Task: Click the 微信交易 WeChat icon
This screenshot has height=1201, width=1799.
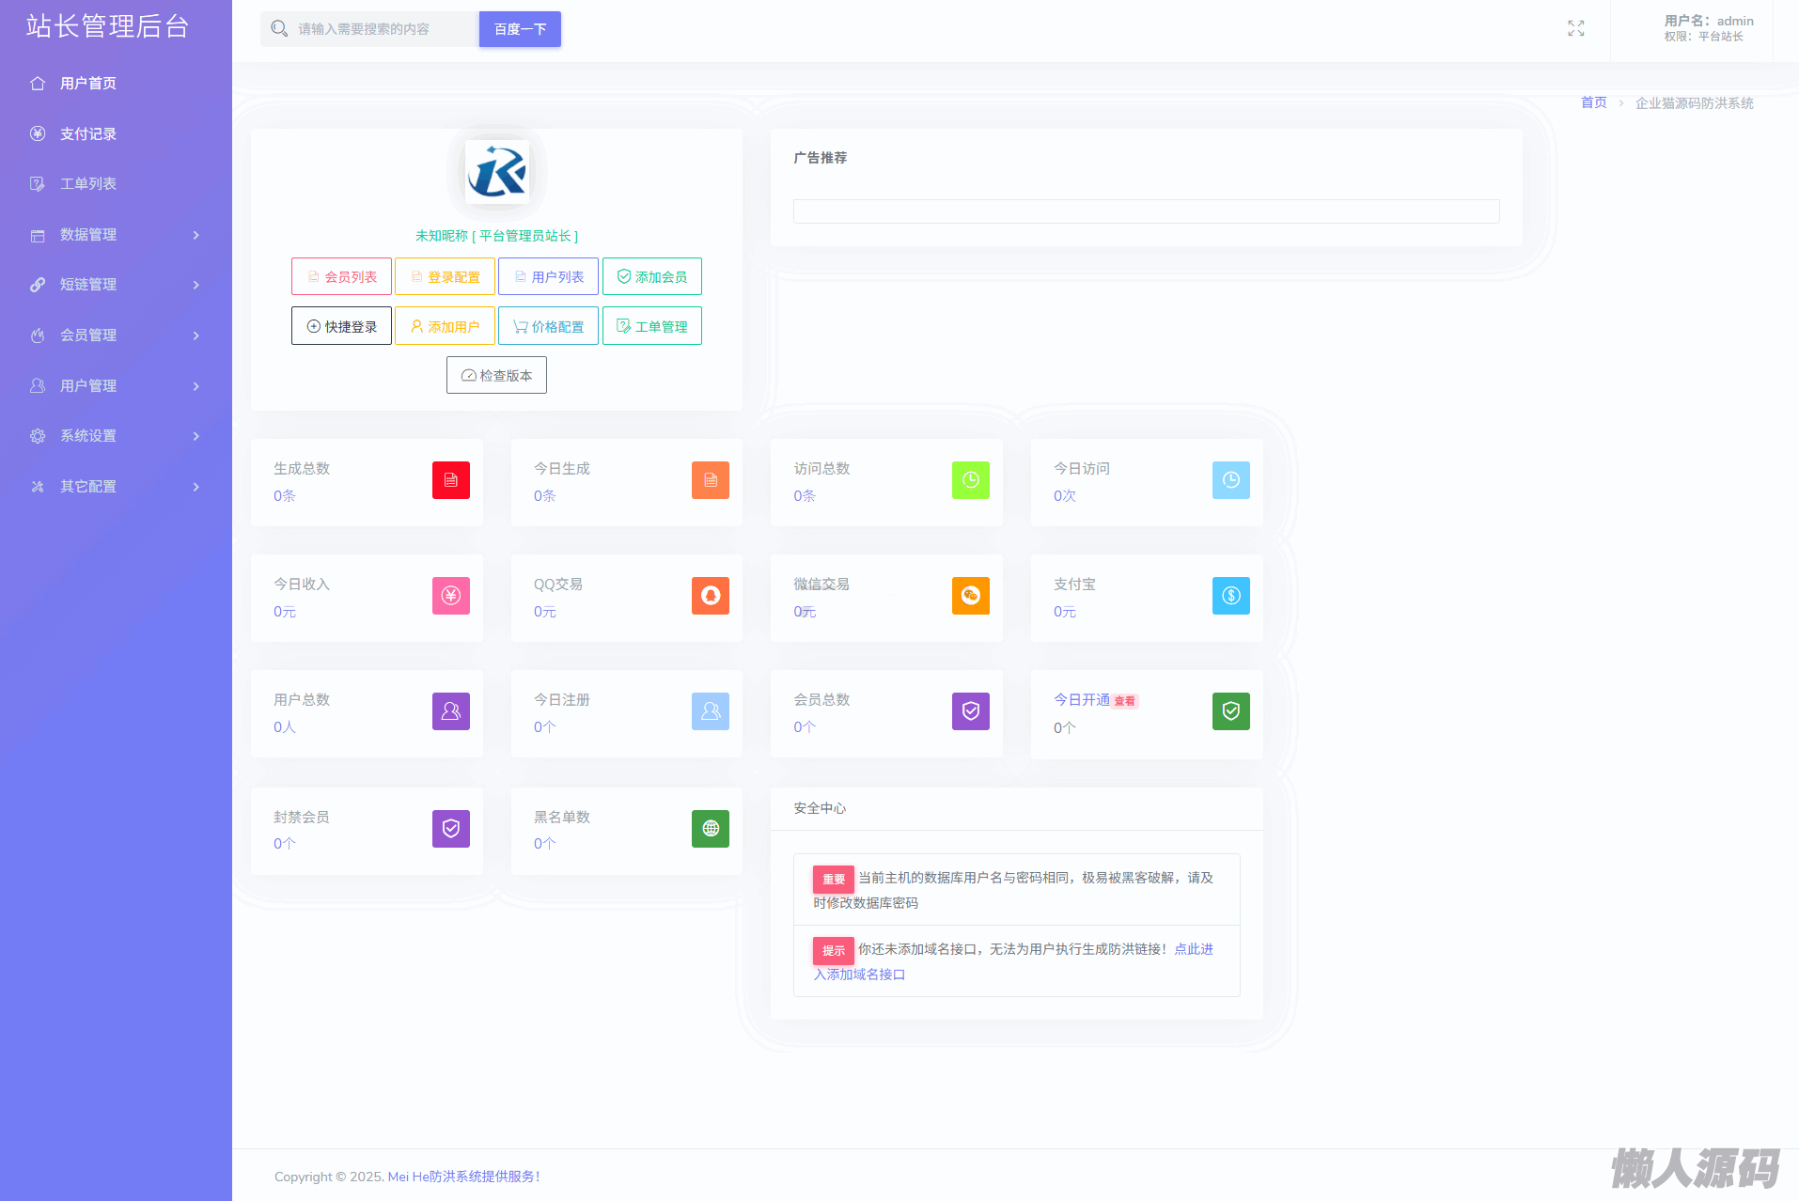Action: [x=971, y=596]
